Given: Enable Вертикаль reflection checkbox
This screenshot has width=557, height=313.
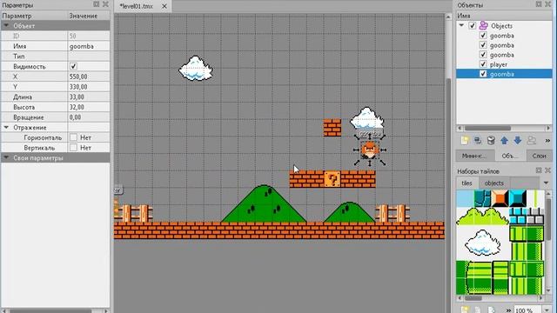Looking at the screenshot, I should point(73,148).
